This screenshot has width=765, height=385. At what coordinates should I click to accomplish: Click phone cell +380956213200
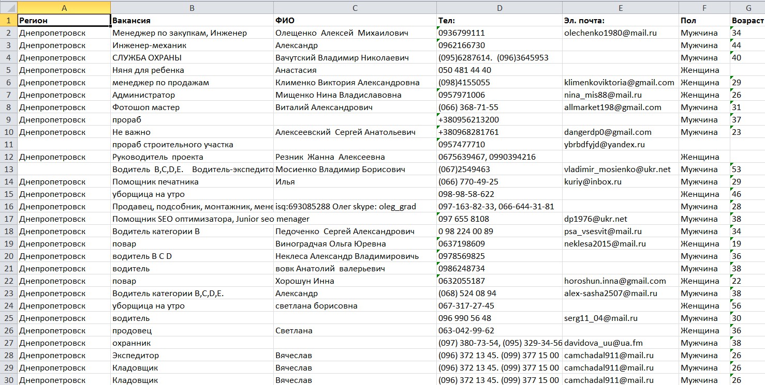click(x=499, y=120)
